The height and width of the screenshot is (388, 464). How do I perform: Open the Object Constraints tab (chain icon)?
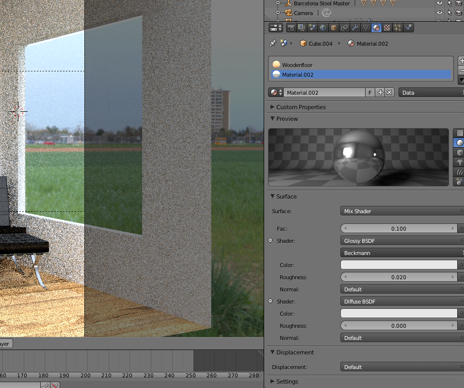coord(344,28)
